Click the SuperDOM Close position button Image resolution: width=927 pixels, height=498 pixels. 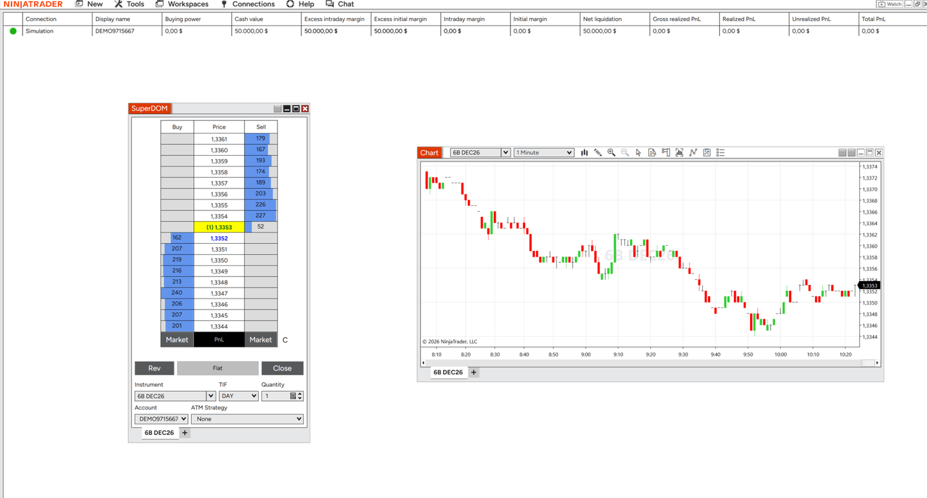tap(282, 368)
